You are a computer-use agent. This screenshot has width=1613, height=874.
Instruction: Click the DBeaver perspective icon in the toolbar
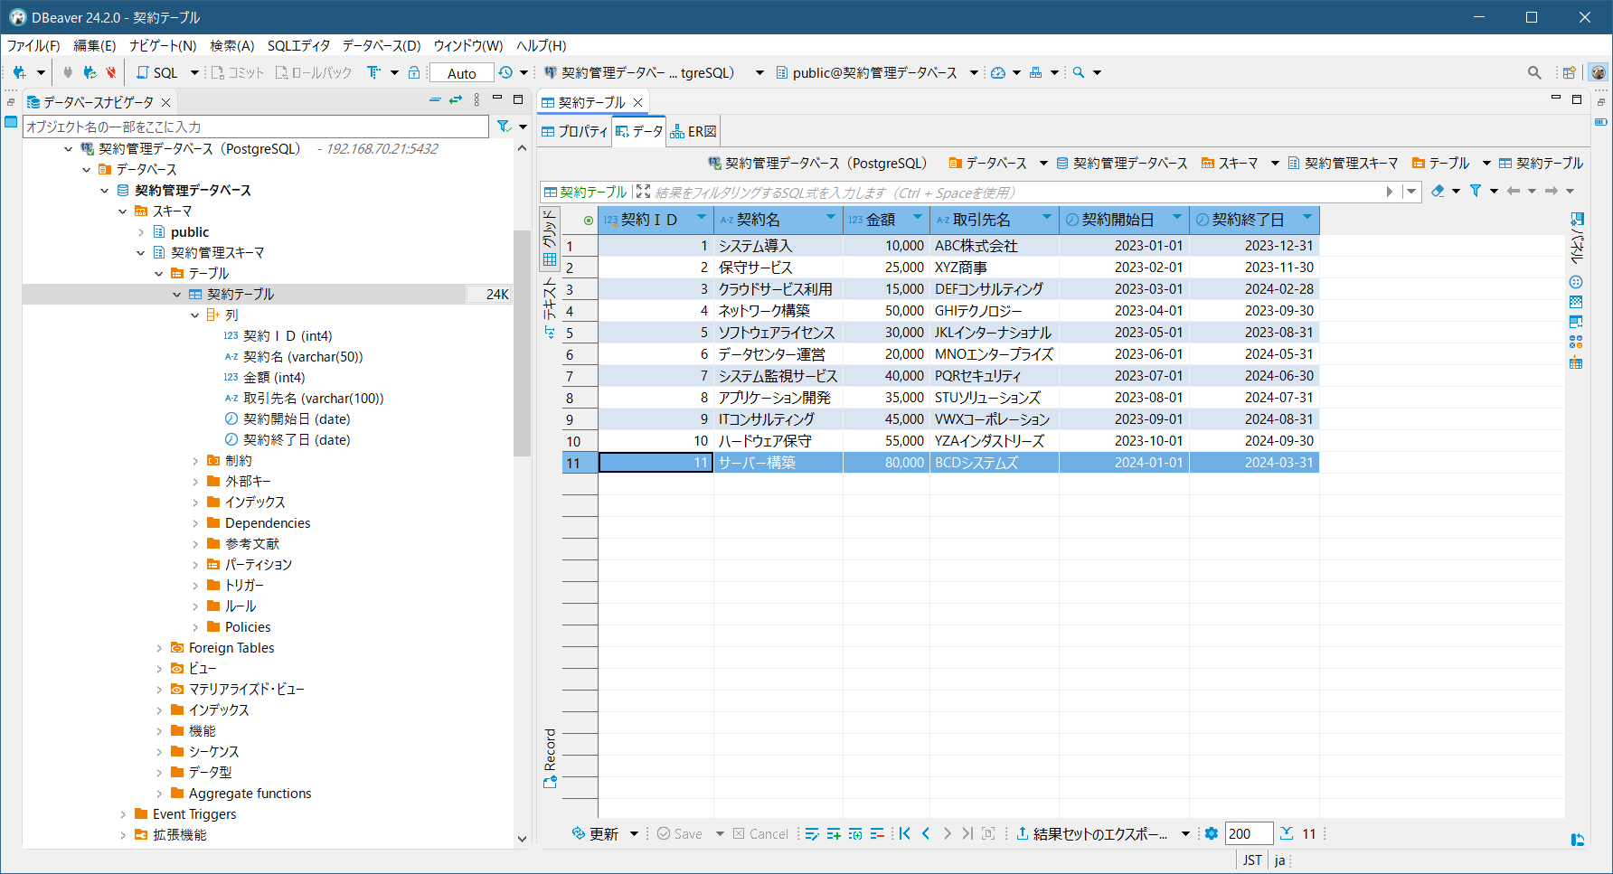[x=1599, y=72]
